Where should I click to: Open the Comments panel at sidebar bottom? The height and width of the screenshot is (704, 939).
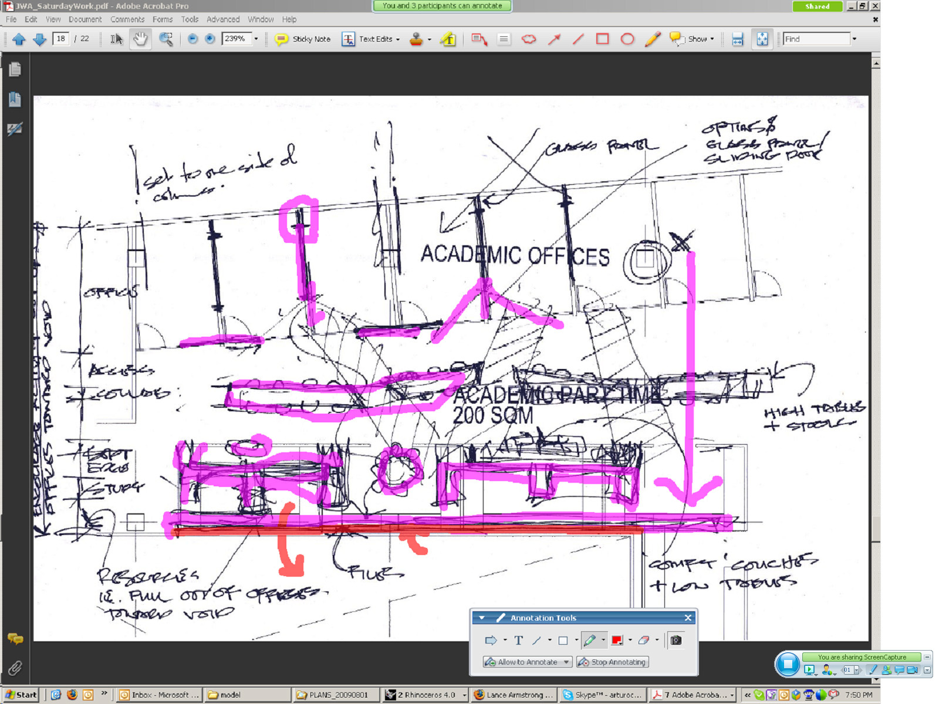coord(15,638)
